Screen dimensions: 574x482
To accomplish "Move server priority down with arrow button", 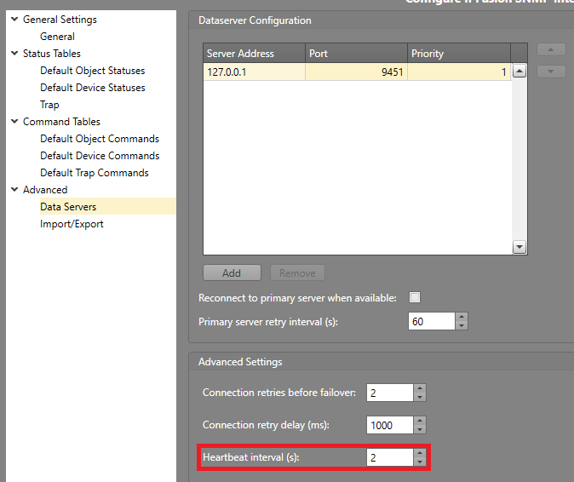I will point(551,72).
